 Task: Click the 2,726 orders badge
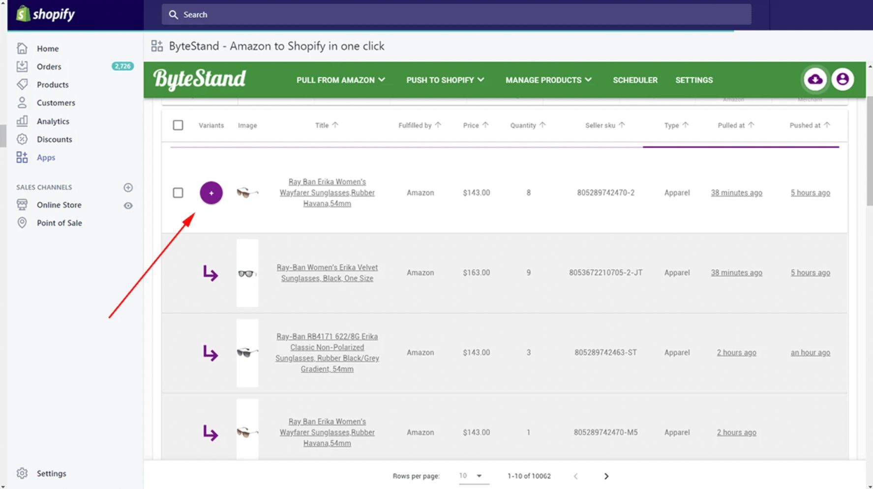click(x=122, y=66)
